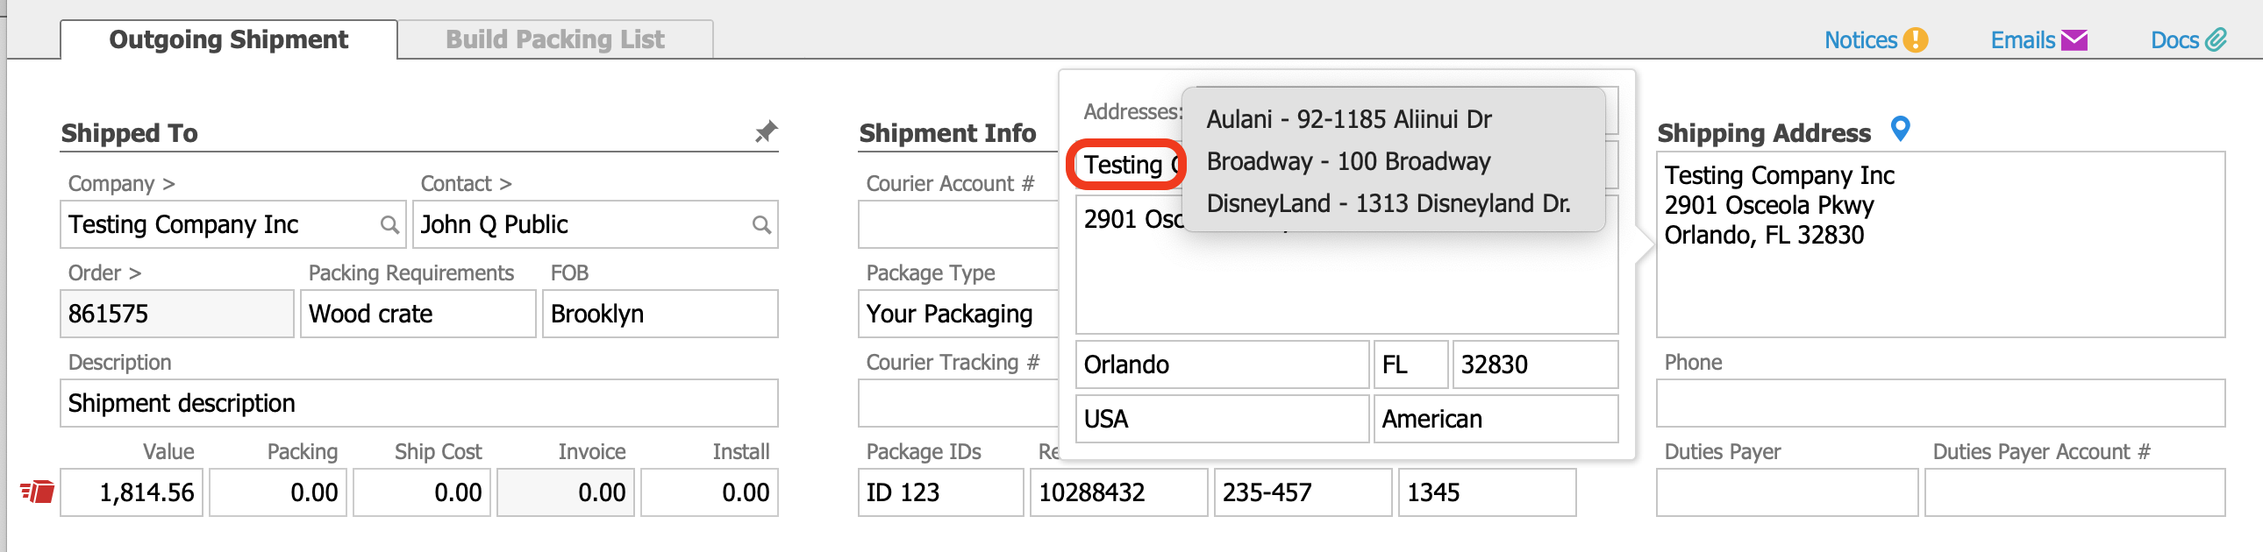Click the Contact > label link
The width and height of the screenshot is (2263, 552).
[x=466, y=183]
